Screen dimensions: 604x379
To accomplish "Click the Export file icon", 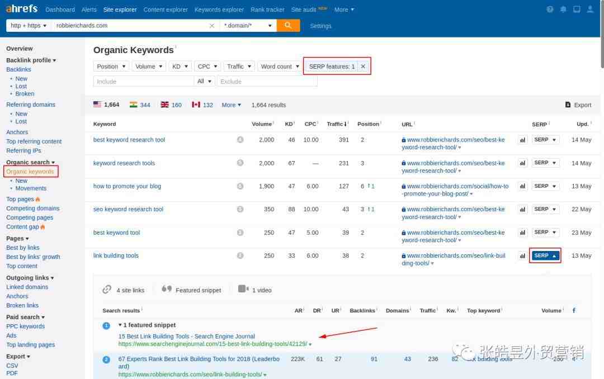I will tap(568, 105).
